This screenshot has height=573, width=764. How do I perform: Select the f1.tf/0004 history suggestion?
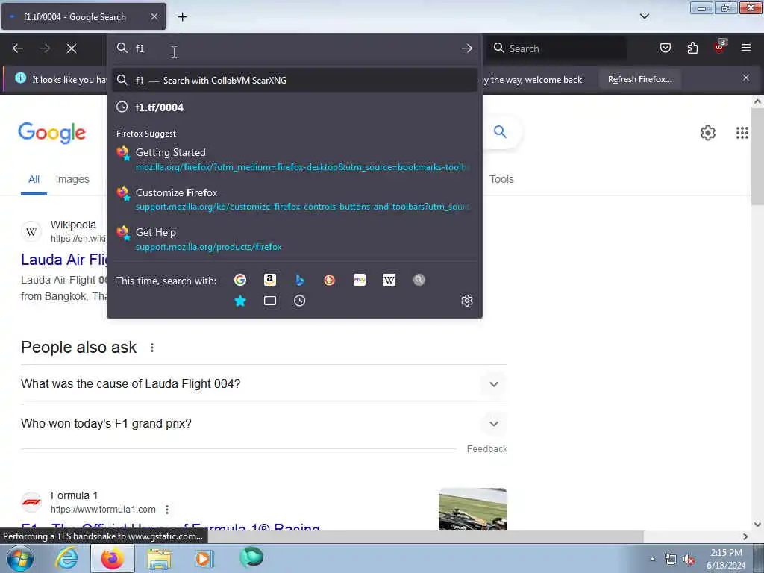point(294,107)
